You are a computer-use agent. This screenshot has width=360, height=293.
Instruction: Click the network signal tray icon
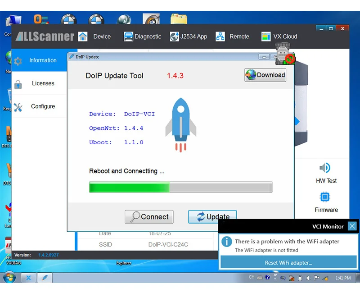click(x=325, y=278)
